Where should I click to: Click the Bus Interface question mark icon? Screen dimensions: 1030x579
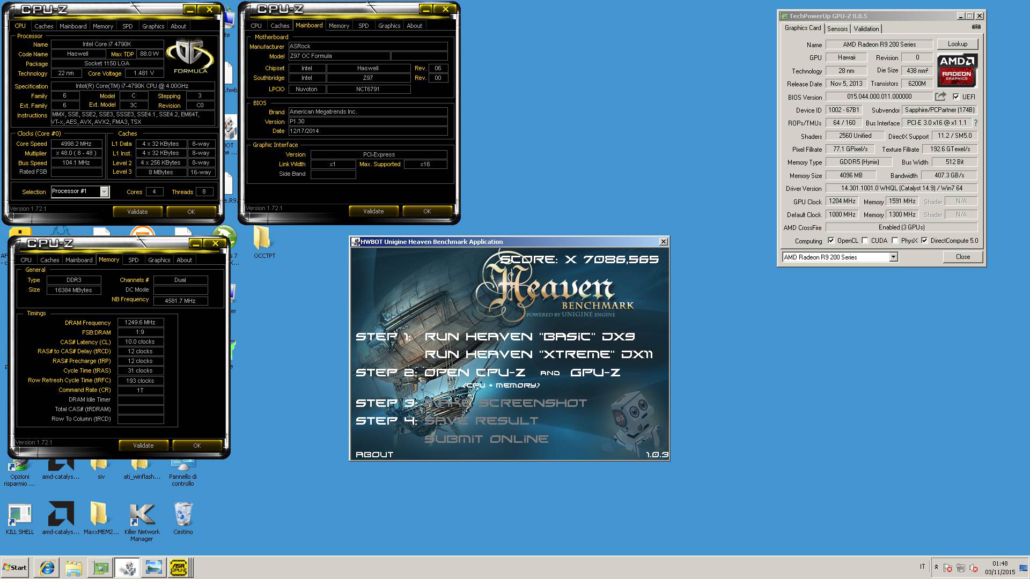[975, 123]
